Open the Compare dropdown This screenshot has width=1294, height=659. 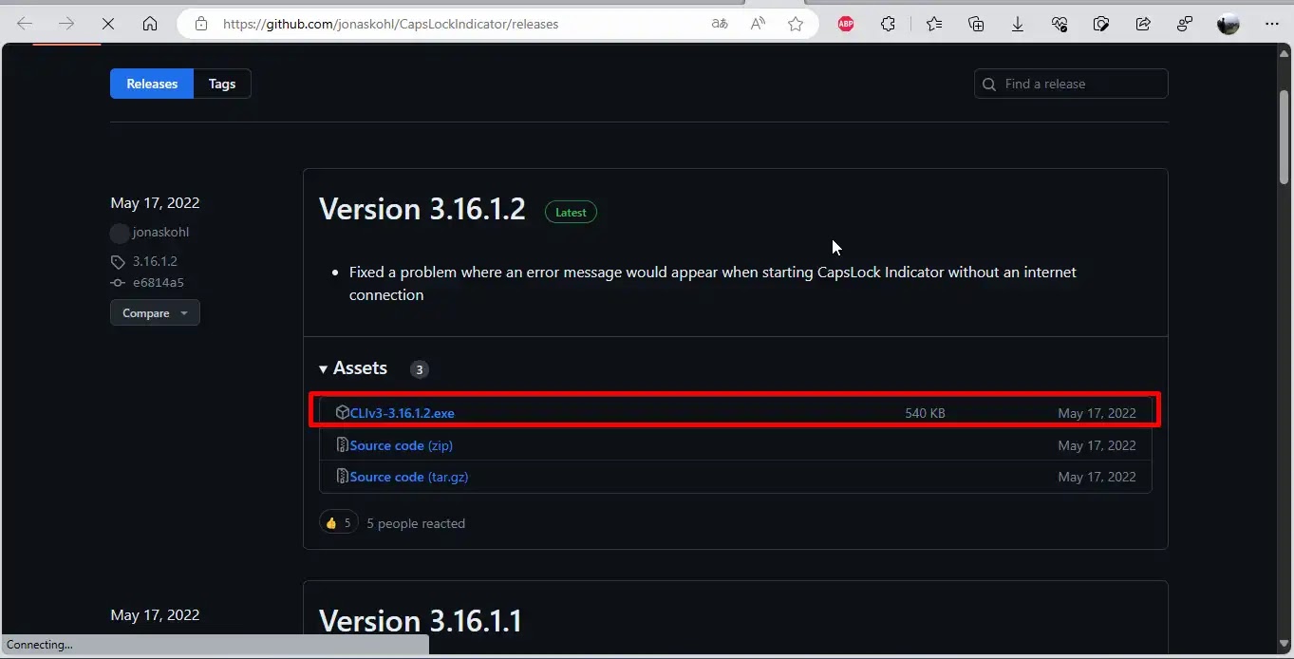[x=155, y=312]
